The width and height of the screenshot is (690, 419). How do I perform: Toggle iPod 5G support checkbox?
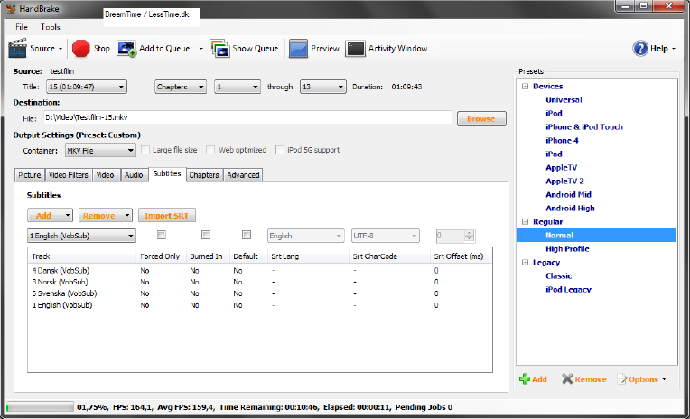(x=279, y=150)
